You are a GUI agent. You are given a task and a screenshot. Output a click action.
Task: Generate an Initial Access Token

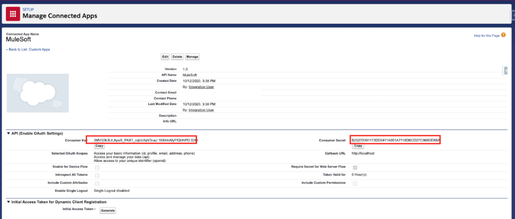108,210
